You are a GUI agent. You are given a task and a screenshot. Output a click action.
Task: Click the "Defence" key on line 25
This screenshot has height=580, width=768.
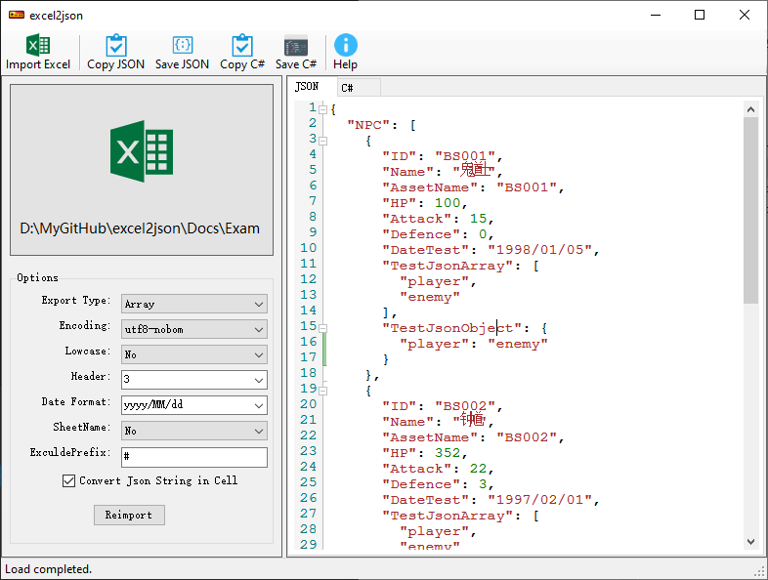tap(421, 484)
